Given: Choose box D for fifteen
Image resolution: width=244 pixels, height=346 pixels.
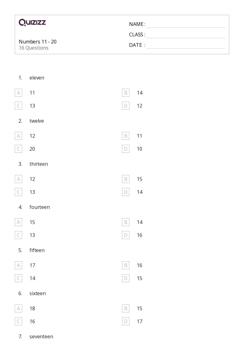Looking at the screenshot, I should tap(126, 278).
